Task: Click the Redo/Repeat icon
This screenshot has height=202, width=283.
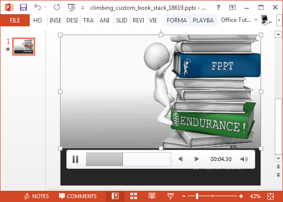Action: tap(57, 7)
